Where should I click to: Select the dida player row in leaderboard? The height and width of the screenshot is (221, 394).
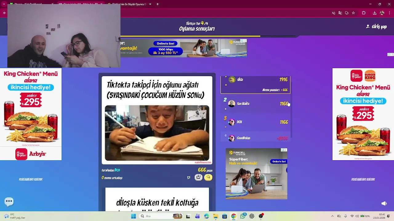pos(255,85)
